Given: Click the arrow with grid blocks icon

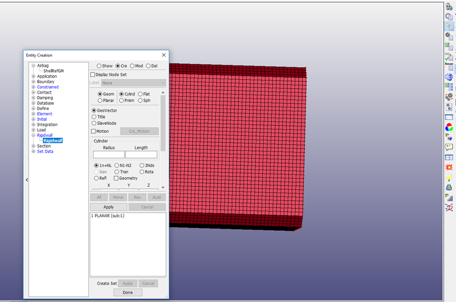Looking at the screenshot, I should [x=449, y=198].
